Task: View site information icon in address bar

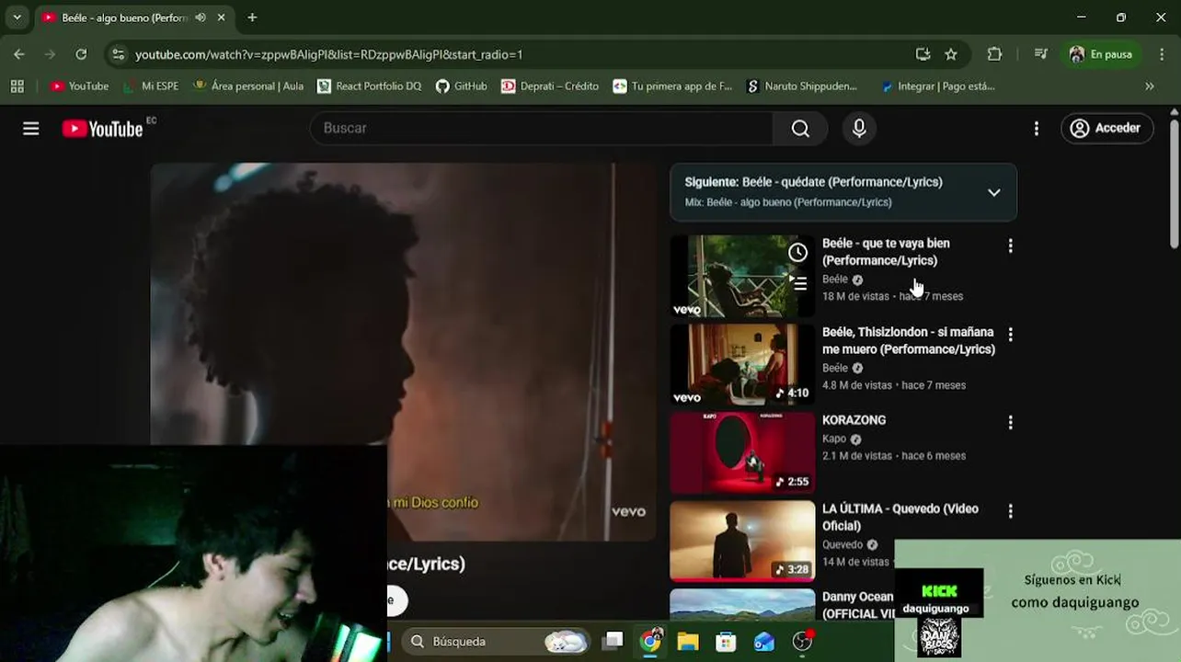Action: pyautogui.click(x=118, y=54)
